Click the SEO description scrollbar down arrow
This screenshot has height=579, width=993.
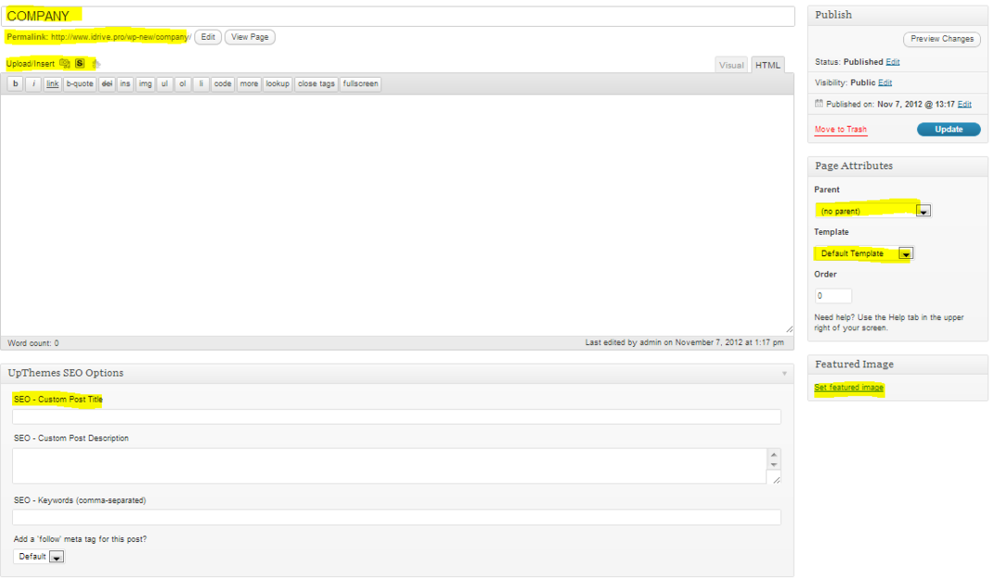[774, 464]
